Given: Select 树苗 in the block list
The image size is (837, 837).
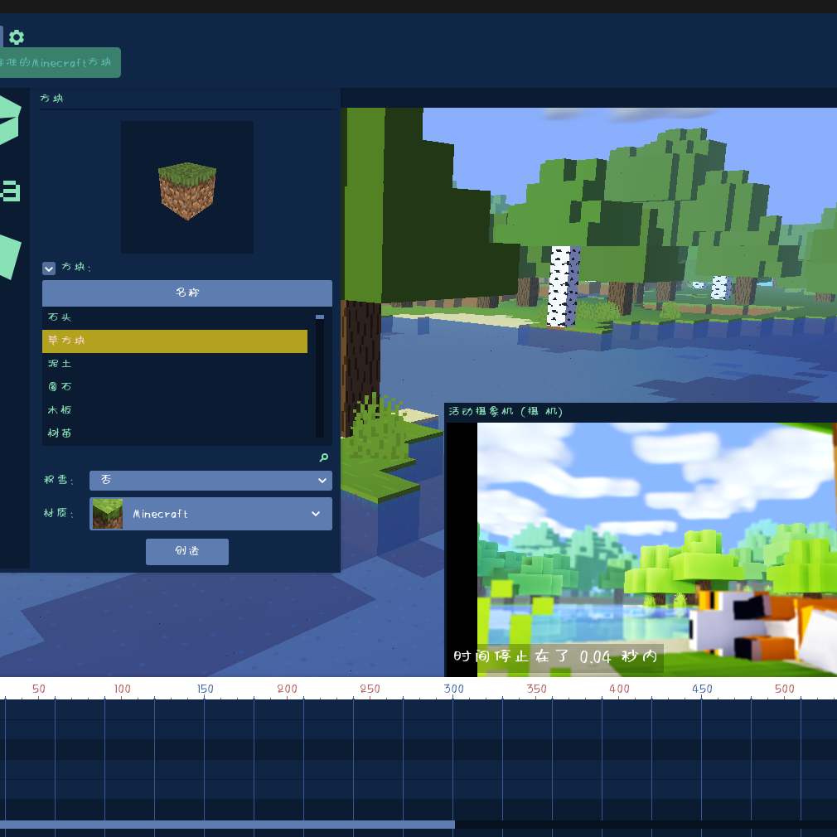Looking at the screenshot, I should point(175,433).
